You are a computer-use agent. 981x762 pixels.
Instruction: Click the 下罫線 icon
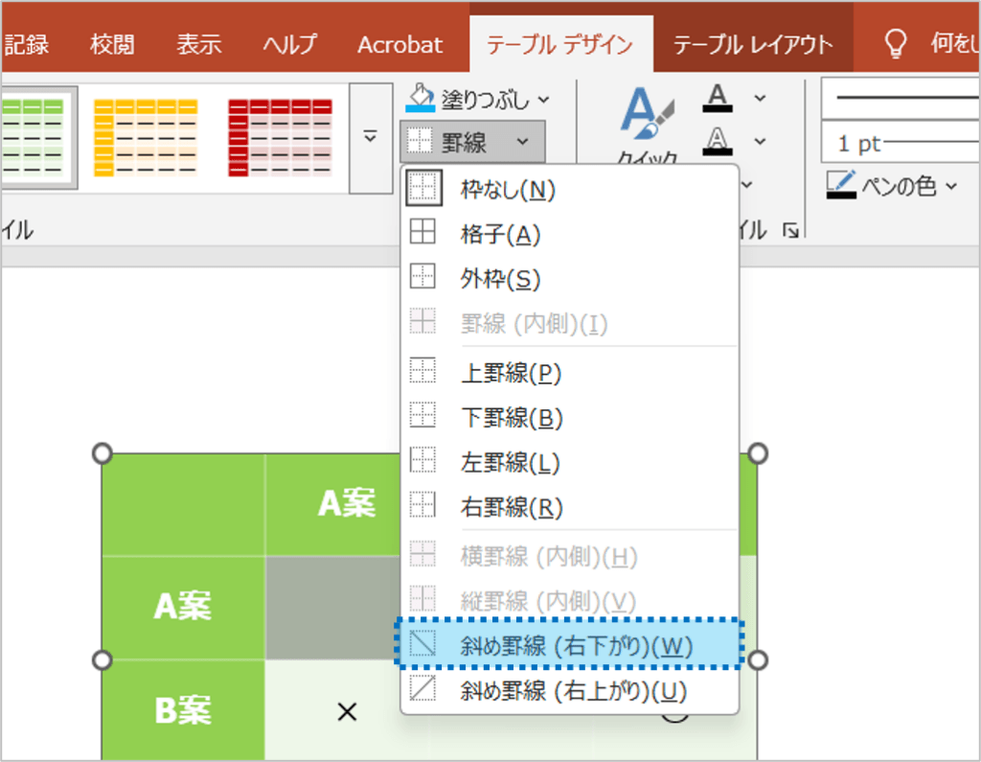(x=422, y=414)
